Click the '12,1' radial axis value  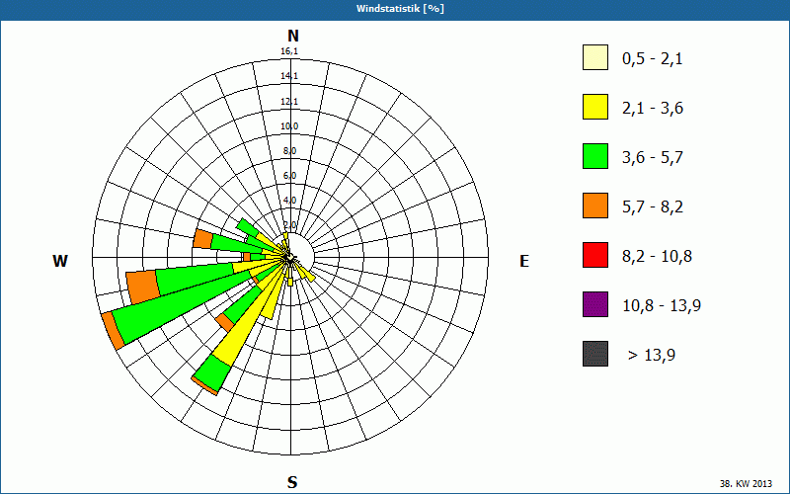tap(289, 102)
